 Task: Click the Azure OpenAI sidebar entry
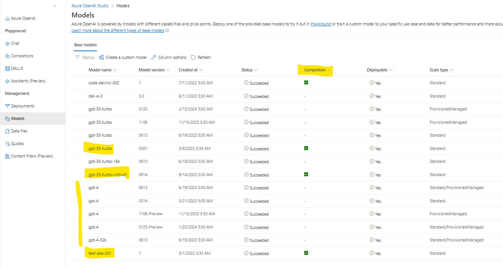click(23, 18)
